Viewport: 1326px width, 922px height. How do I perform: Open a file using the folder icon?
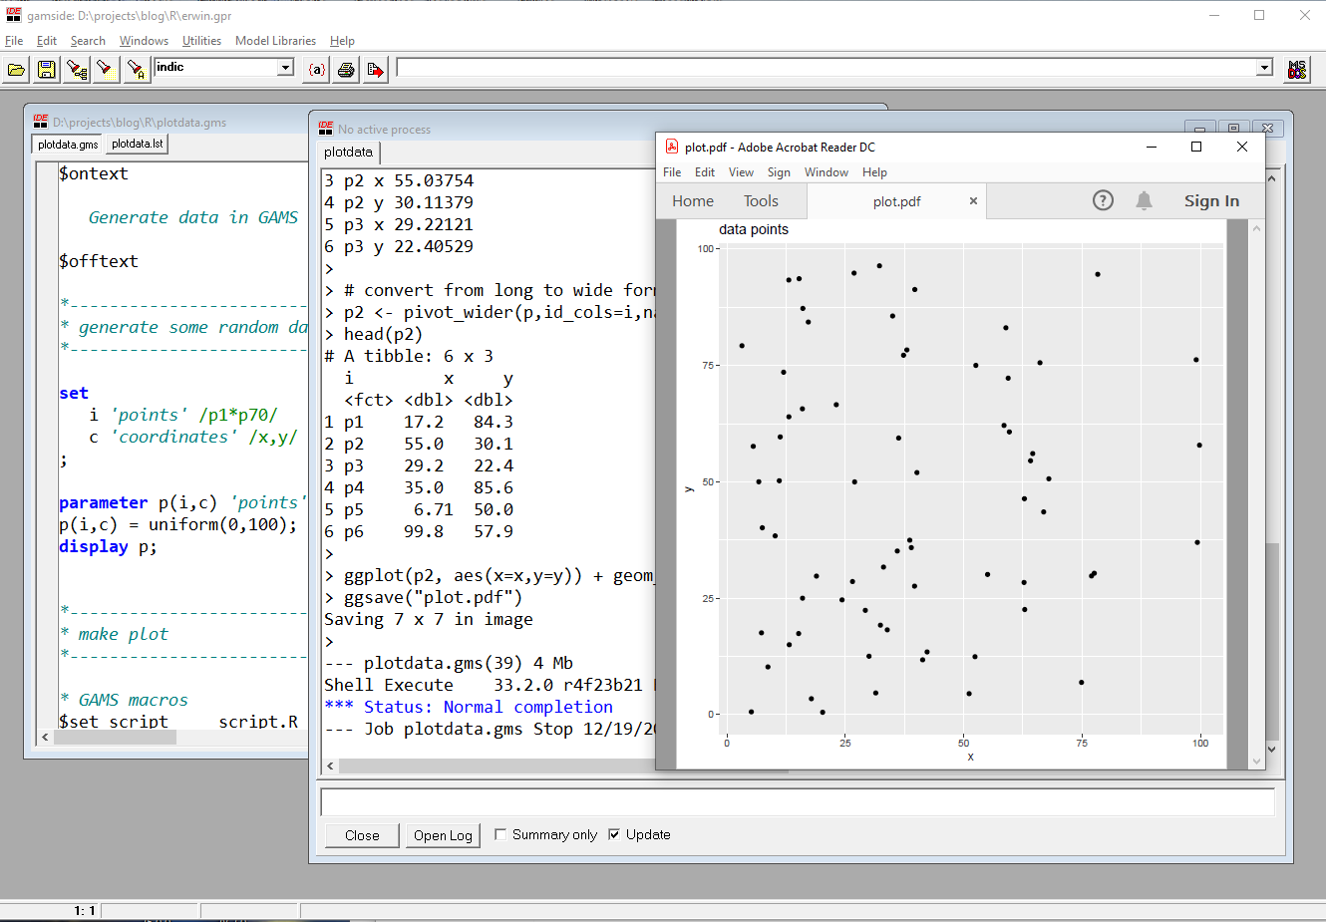[16, 68]
